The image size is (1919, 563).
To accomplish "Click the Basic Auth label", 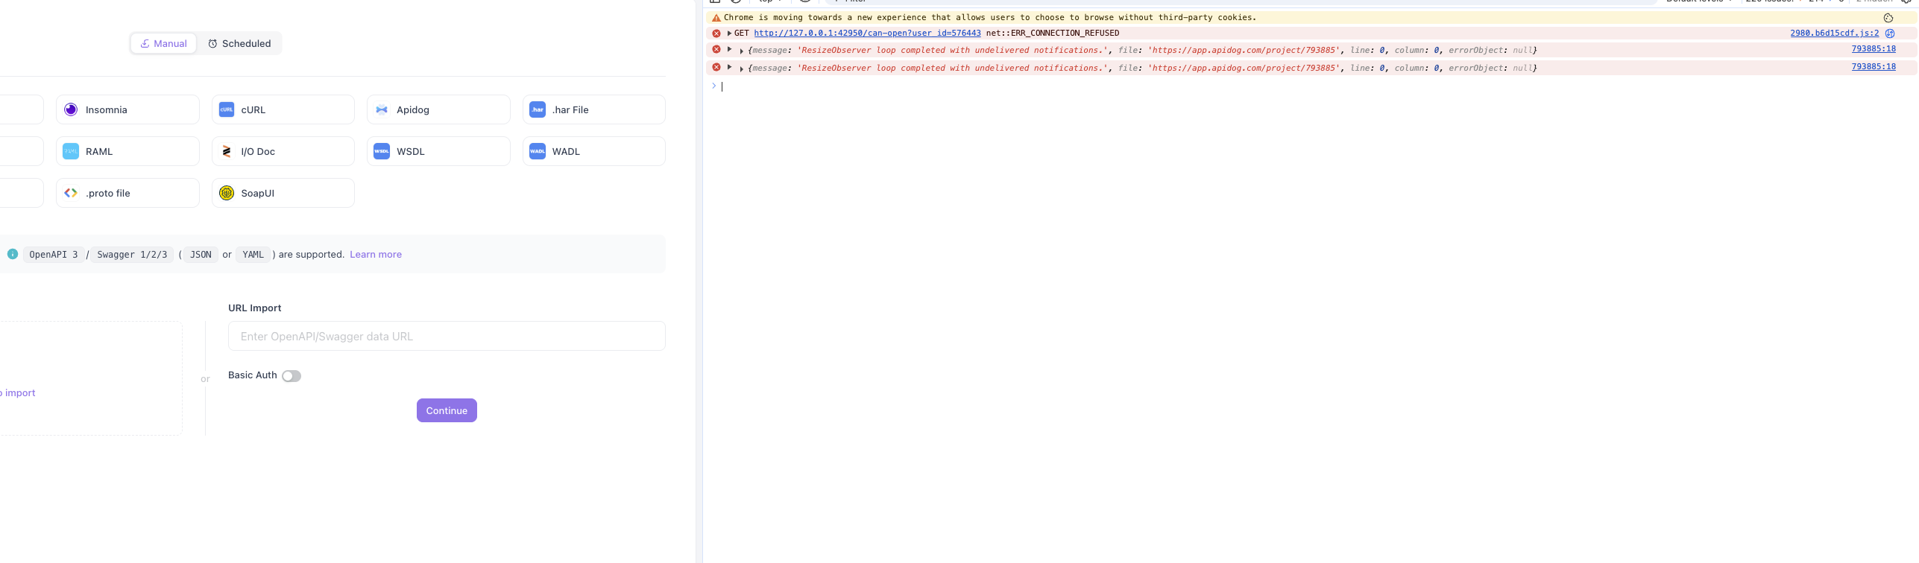I will pyautogui.click(x=253, y=375).
